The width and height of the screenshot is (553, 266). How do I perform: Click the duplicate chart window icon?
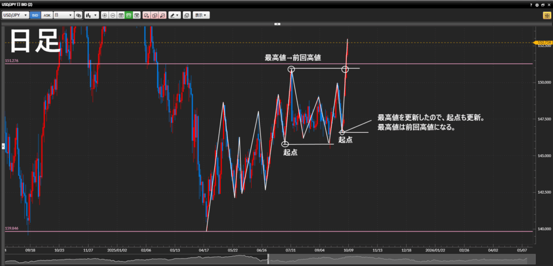(x=187, y=15)
